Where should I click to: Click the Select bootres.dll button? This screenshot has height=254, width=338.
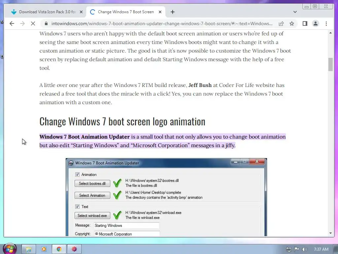[92, 183]
